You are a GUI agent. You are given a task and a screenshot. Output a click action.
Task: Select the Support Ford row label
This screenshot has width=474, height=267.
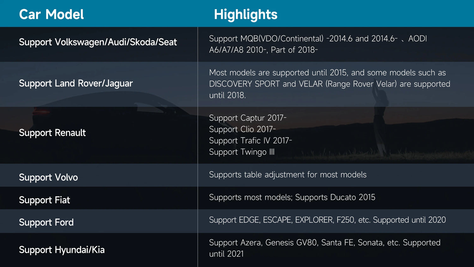coord(46,222)
